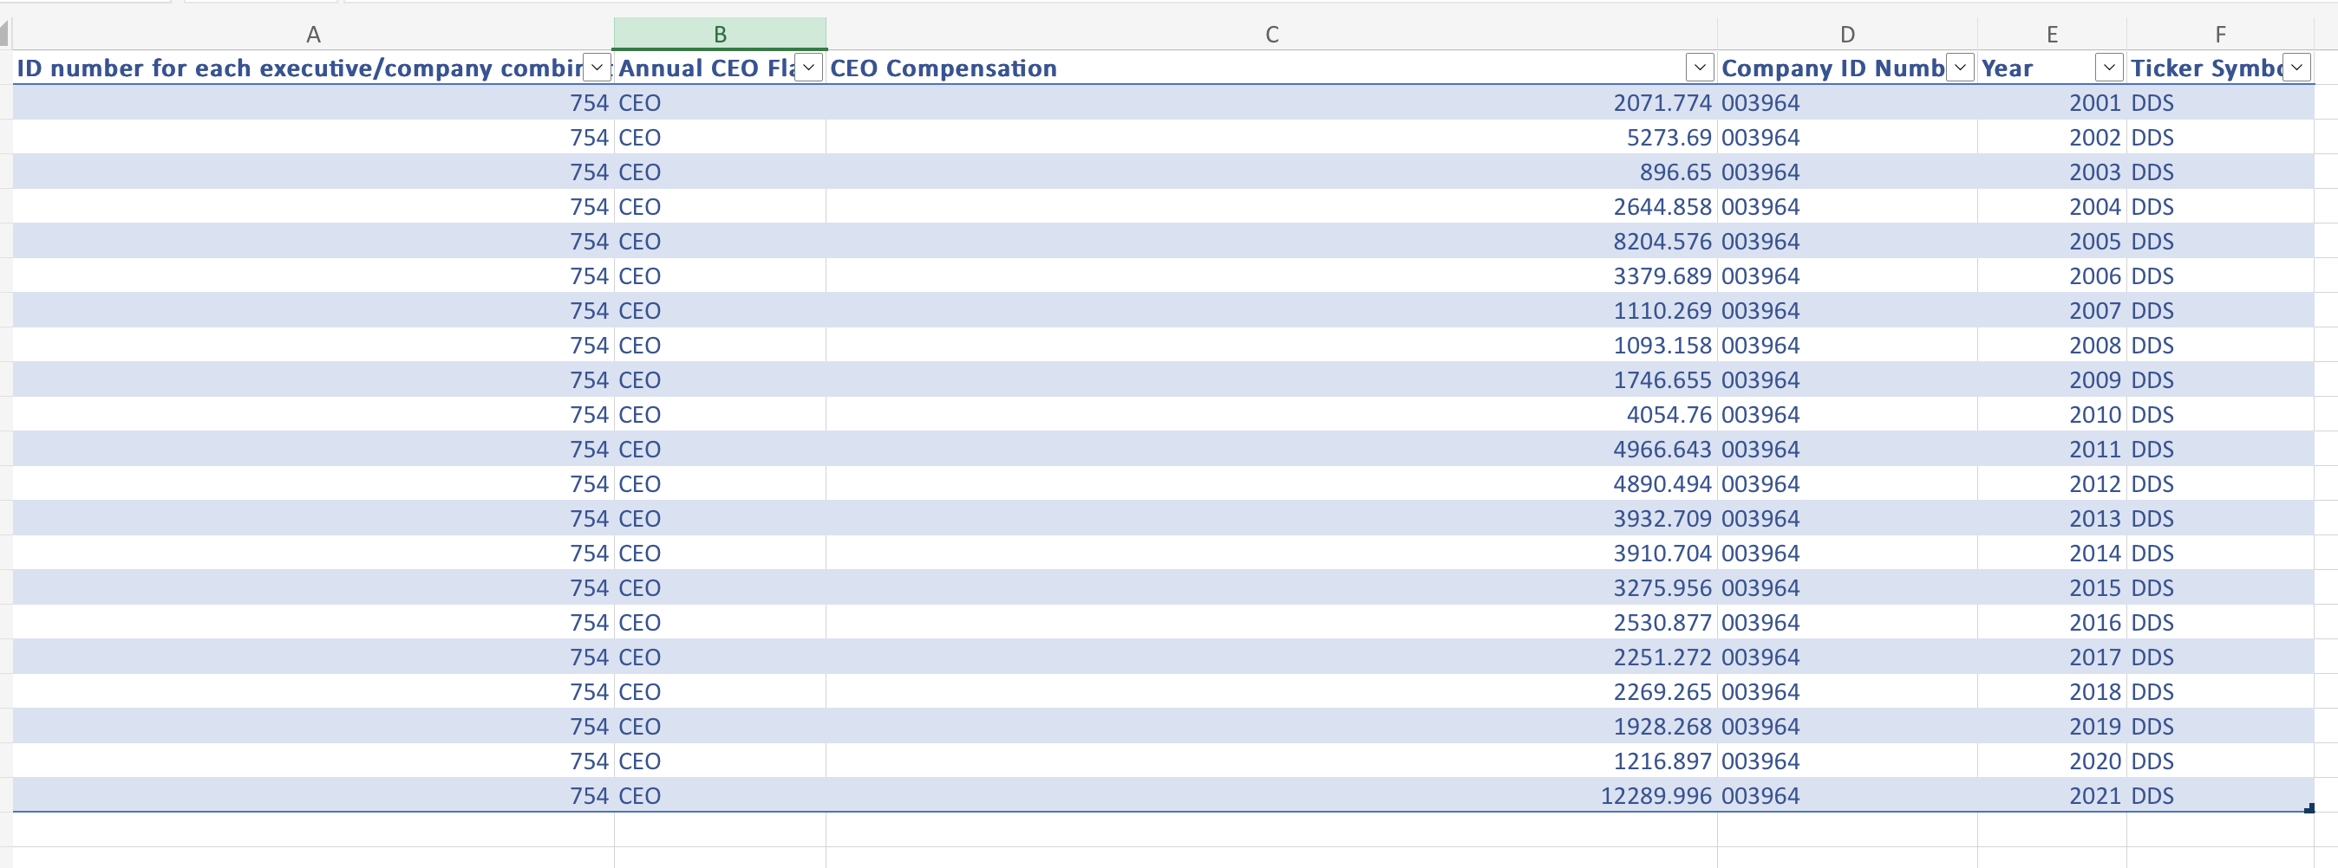Open filter dropdown for Company ID Number column

coord(1961,67)
